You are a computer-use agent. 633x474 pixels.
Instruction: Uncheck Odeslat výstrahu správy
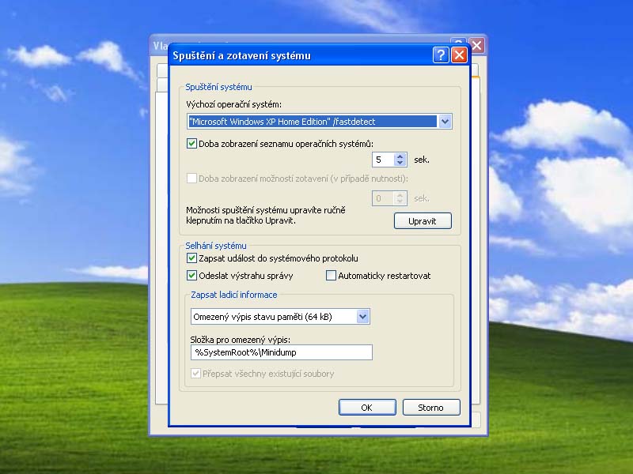pyautogui.click(x=191, y=276)
